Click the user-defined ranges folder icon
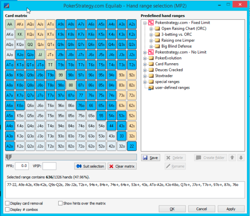The height and width of the screenshot is (216, 250). [151, 88]
